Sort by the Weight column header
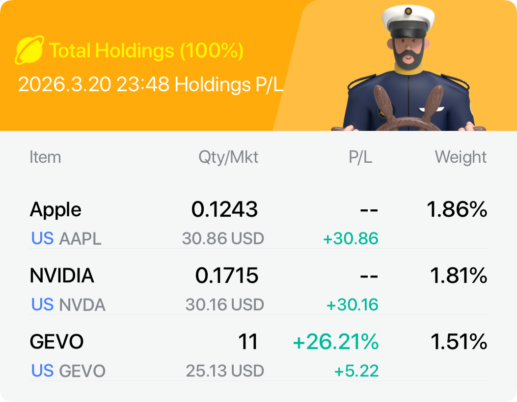Image resolution: width=517 pixels, height=402 pixels. pos(461,157)
